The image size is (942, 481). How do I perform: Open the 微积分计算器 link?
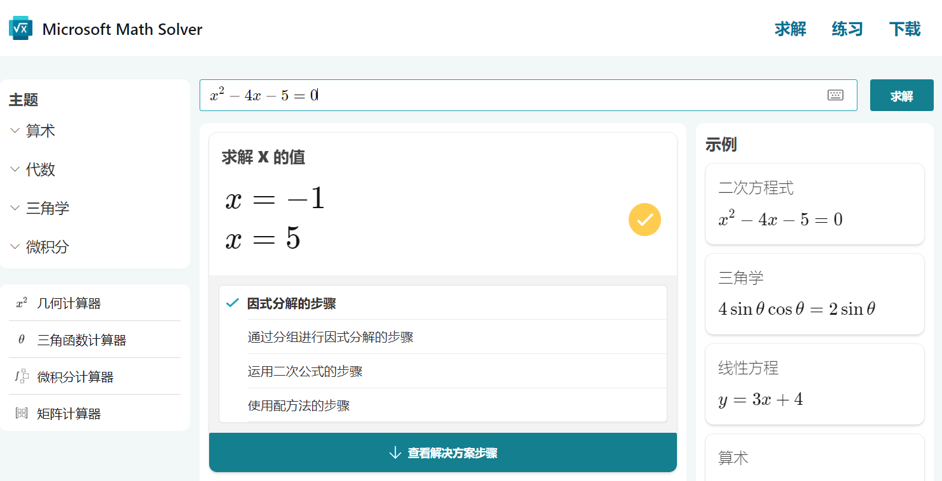(x=76, y=377)
